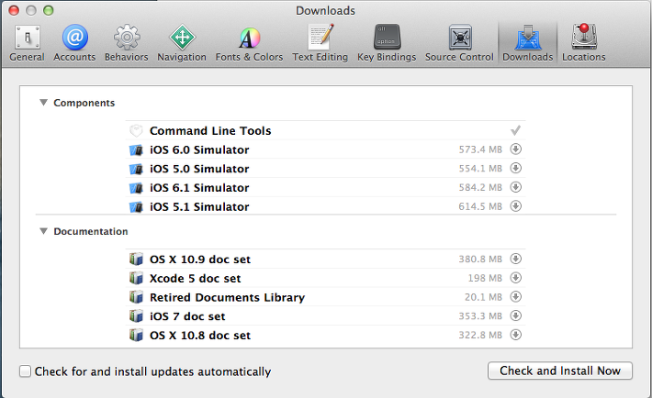Switch to Navigation preferences
The height and width of the screenshot is (398, 652).
click(182, 43)
